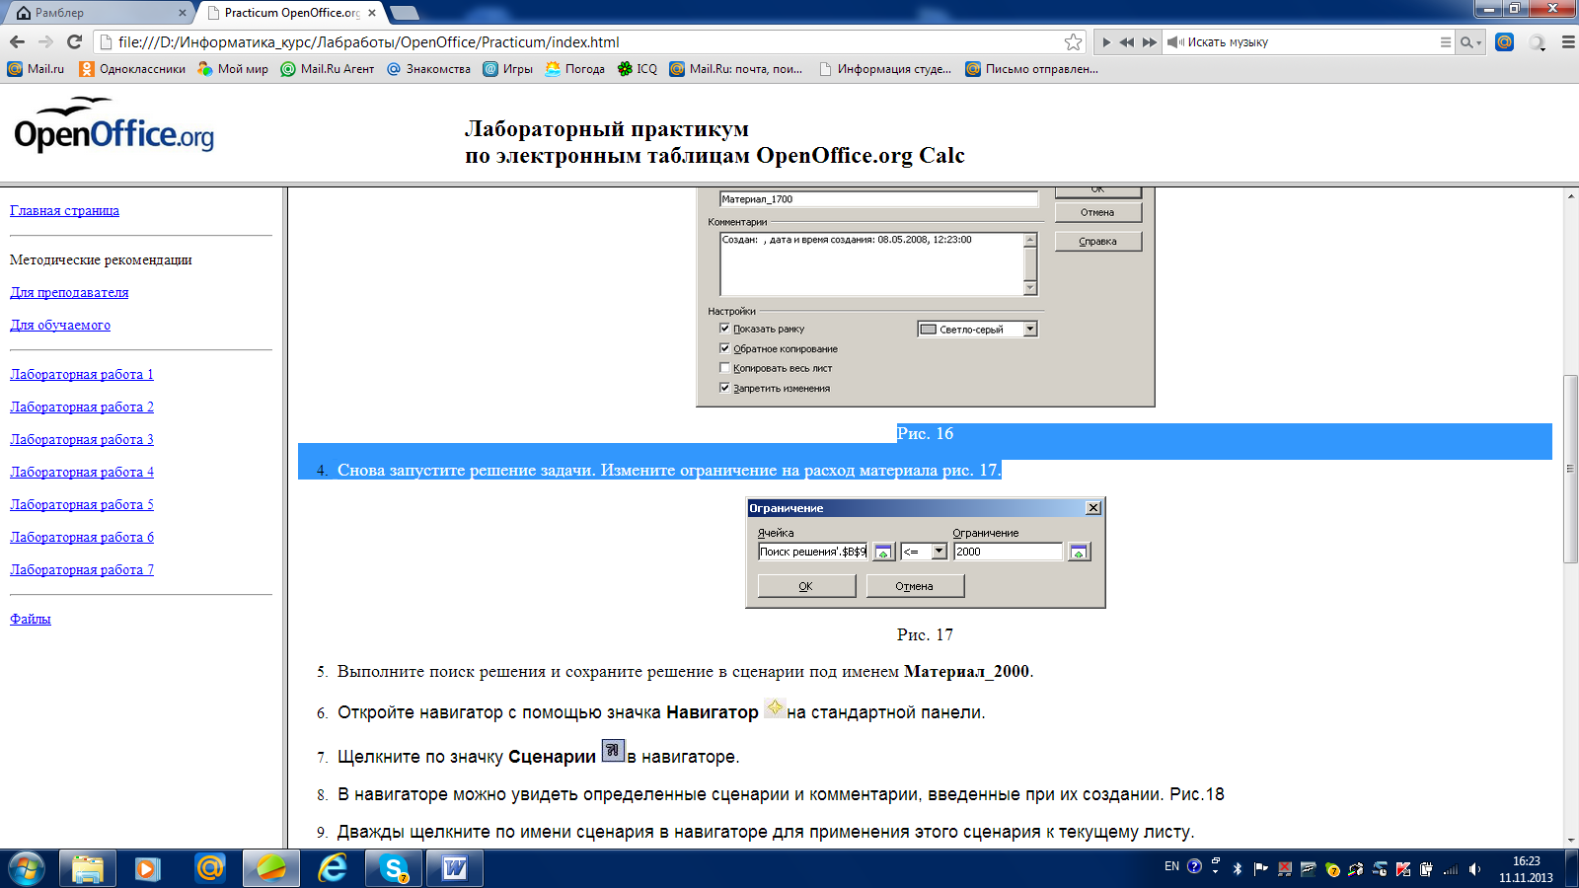Viewport: 1579px width, 888px height.
Task: Open Лабораторная работа 2
Action: 82,407
